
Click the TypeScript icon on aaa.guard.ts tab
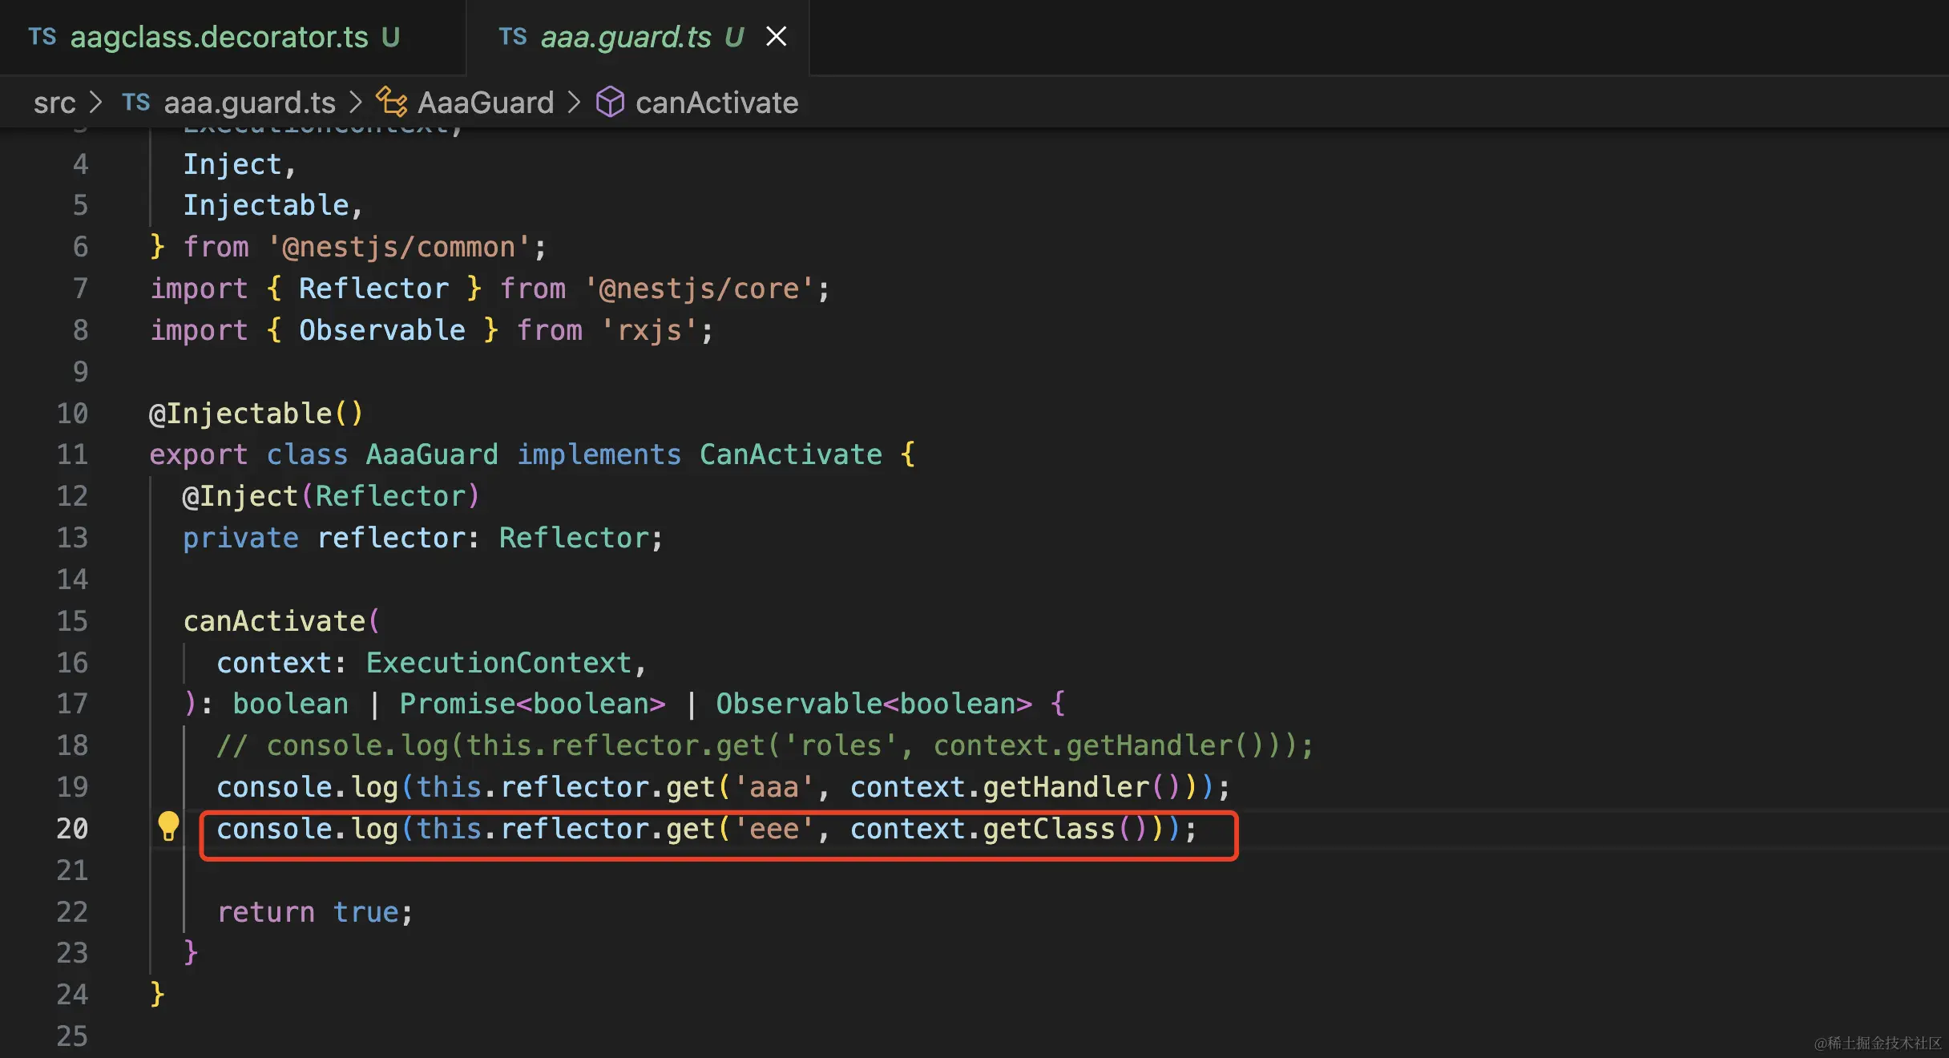pos(513,37)
